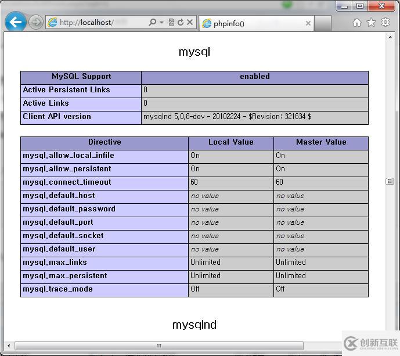Click the mysqlnd 5.0.8-dev version value
The image size is (400, 356).
click(x=228, y=117)
